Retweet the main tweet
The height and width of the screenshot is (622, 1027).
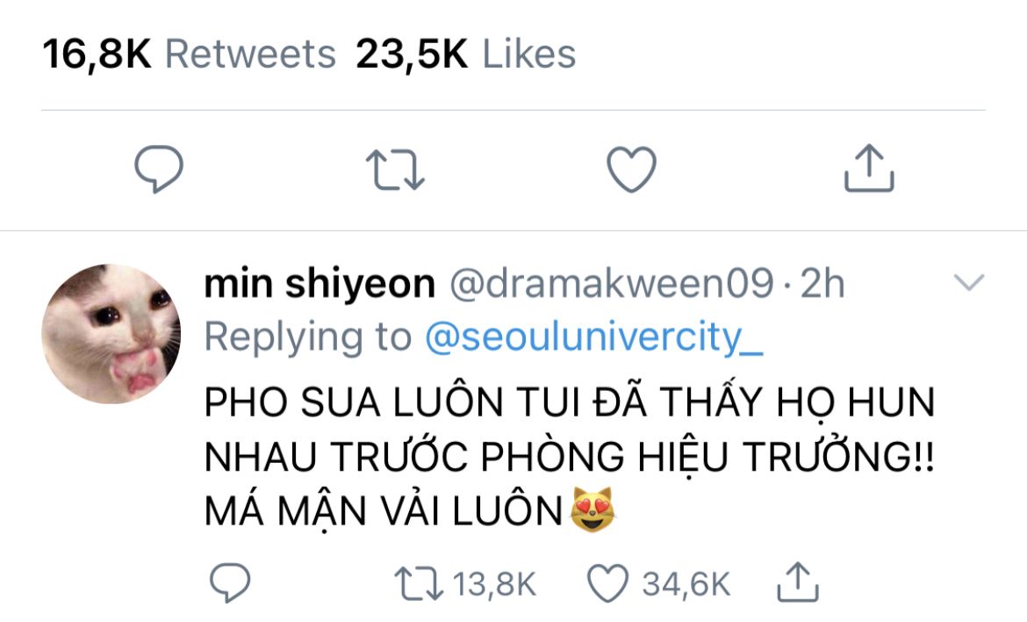pyautogui.click(x=395, y=170)
